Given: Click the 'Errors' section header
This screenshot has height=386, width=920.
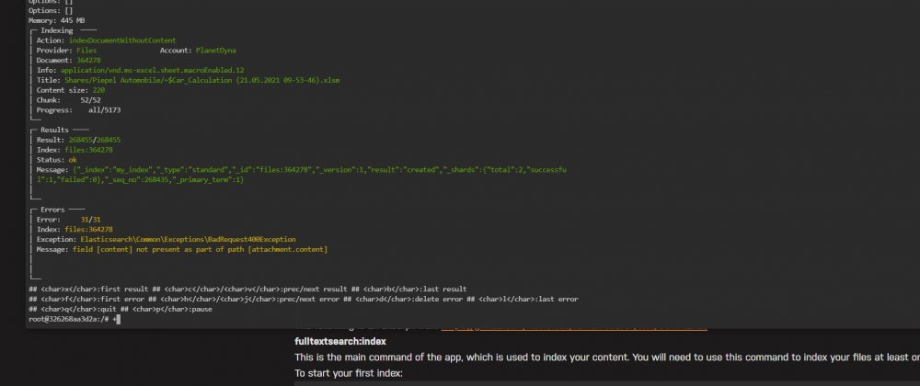Looking at the screenshot, I should [52, 210].
